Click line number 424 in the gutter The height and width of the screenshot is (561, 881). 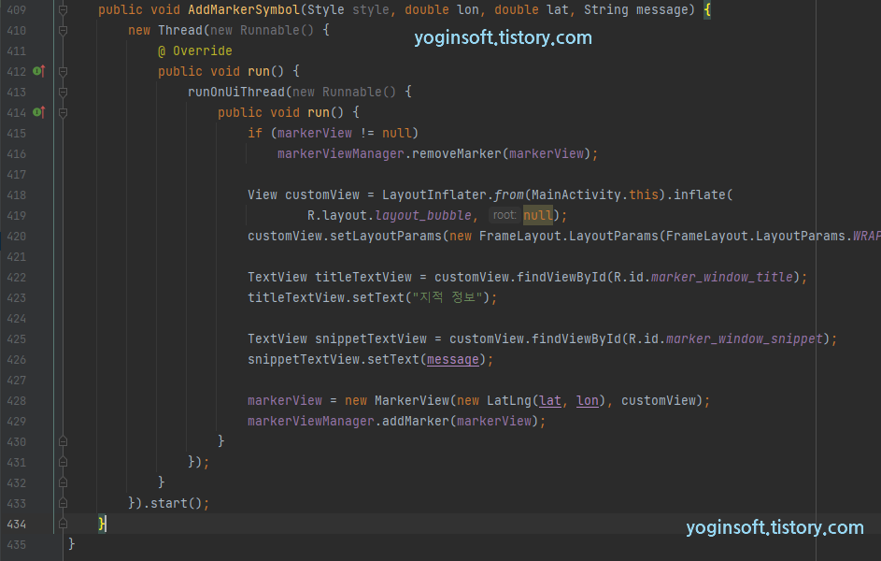16,319
